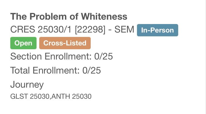This screenshot has height=114, width=206.
Task: Click the class number [22298]
Action: 90,30
